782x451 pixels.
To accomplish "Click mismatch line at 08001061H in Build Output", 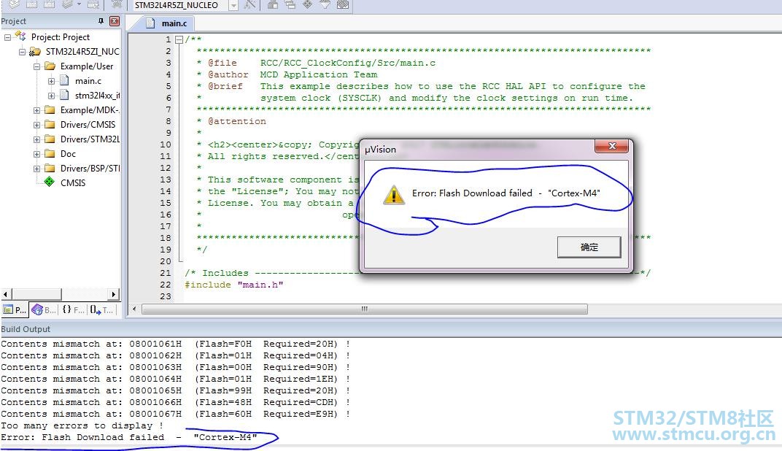I will [176, 344].
